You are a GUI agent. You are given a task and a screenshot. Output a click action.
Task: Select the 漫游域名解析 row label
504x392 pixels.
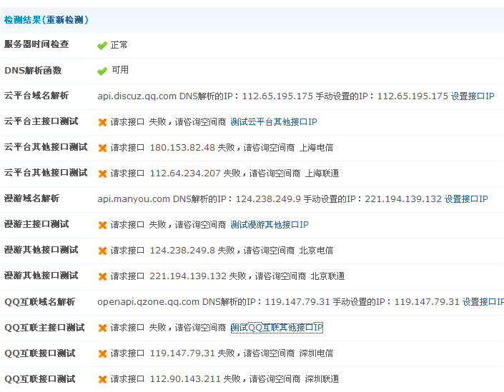coord(31,198)
